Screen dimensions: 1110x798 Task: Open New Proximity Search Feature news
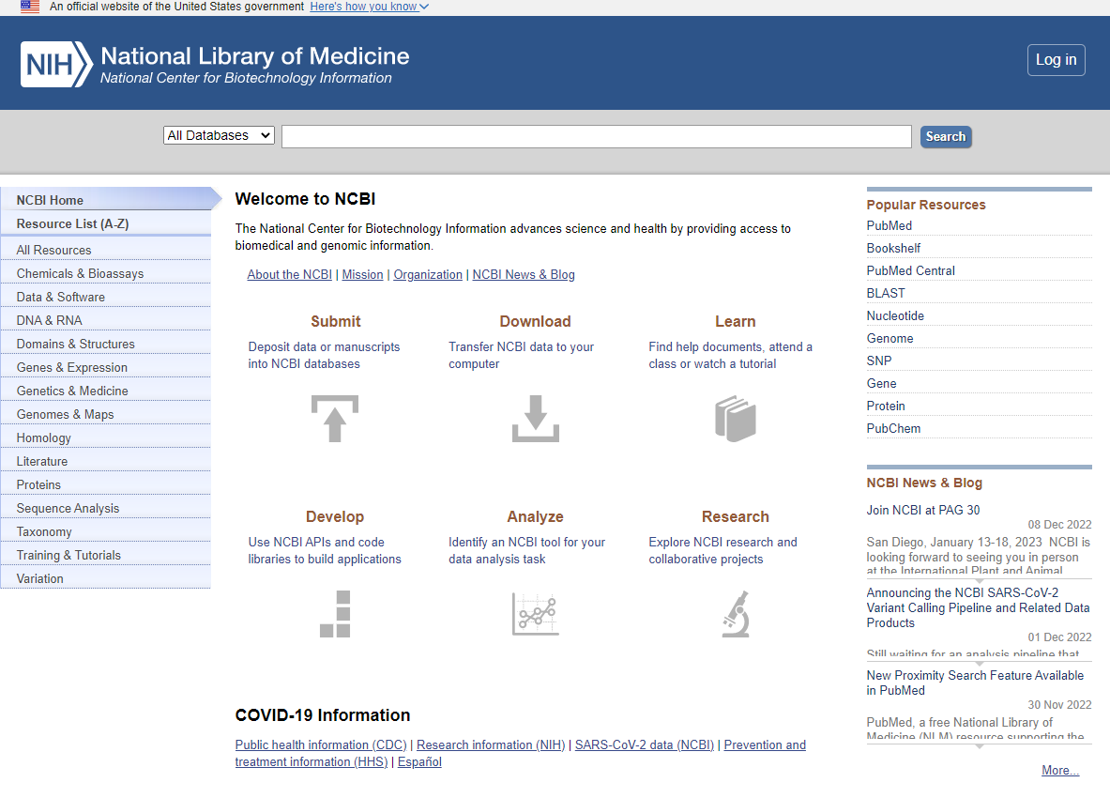(x=975, y=683)
